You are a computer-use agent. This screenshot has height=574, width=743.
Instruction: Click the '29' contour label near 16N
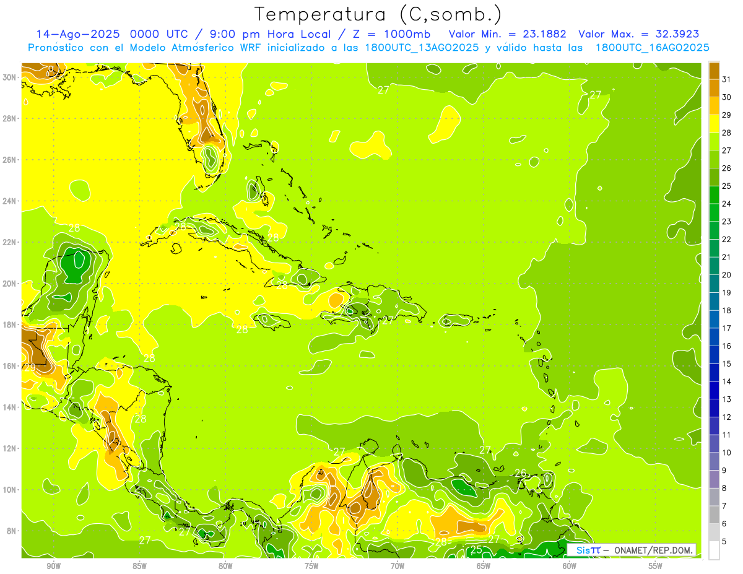[30, 367]
